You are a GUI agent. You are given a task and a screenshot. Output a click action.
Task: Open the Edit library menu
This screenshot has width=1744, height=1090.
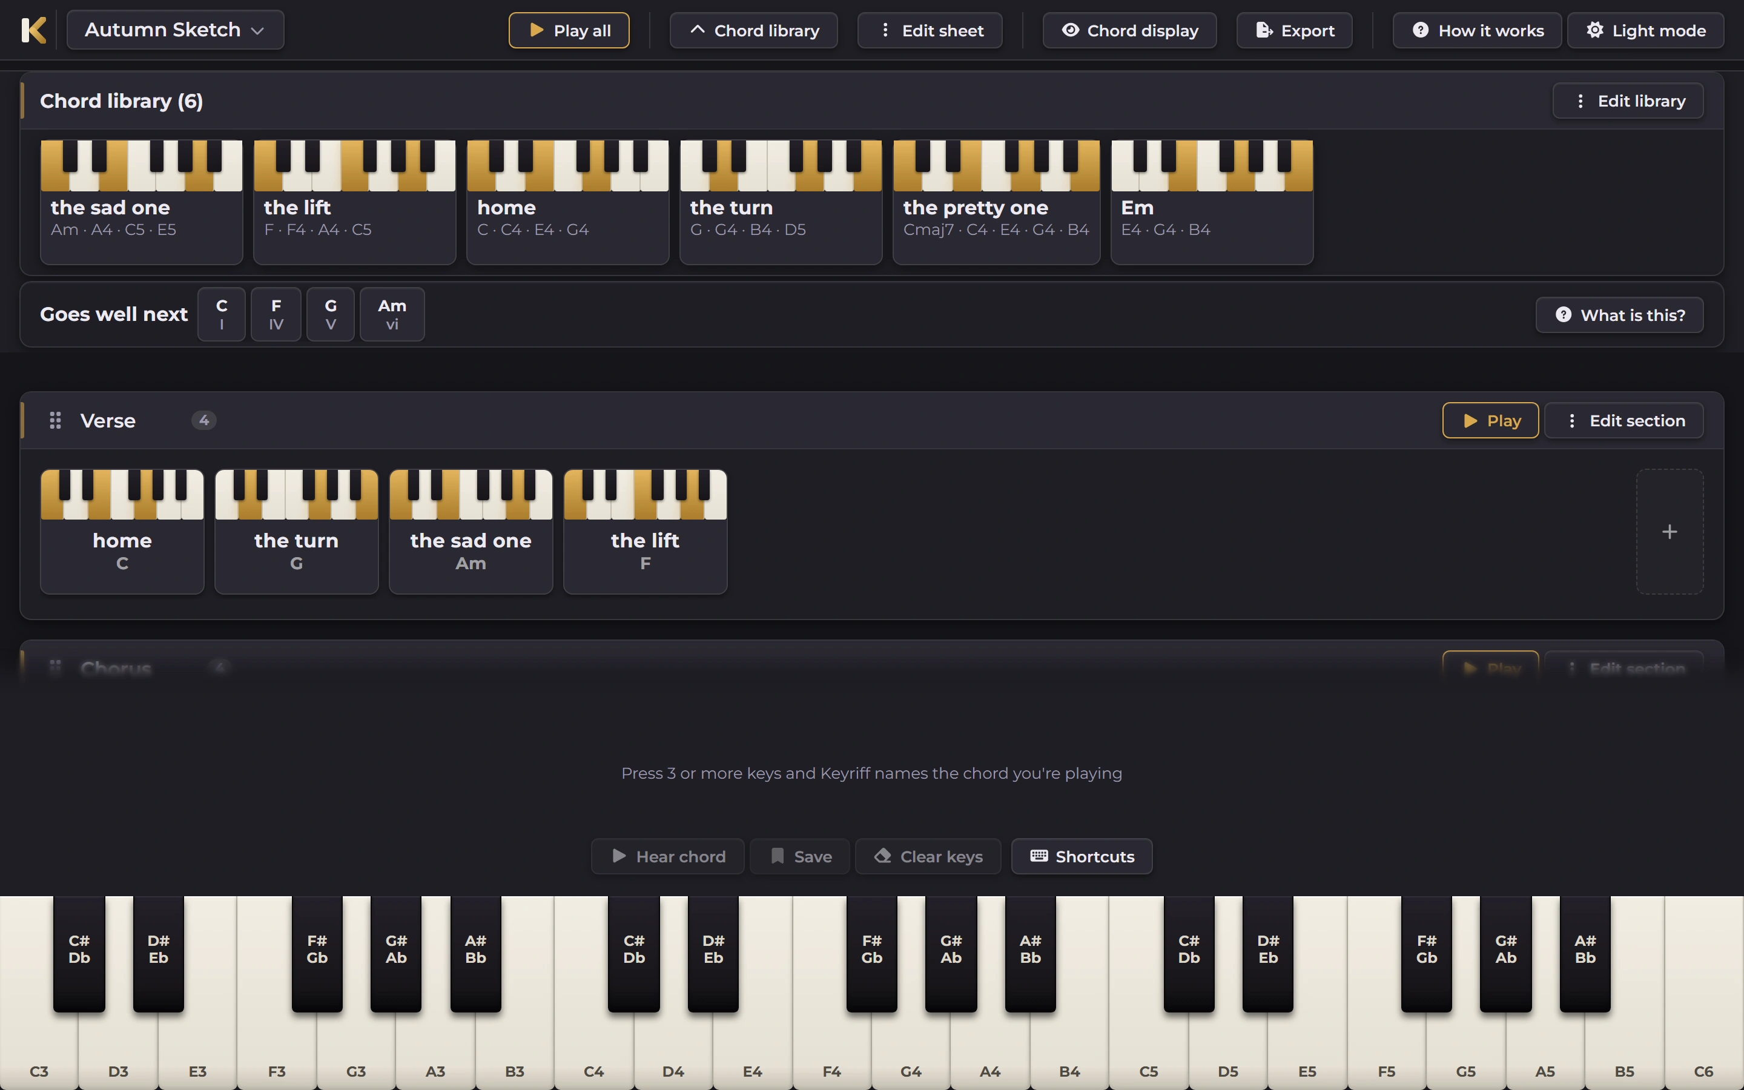click(1628, 101)
